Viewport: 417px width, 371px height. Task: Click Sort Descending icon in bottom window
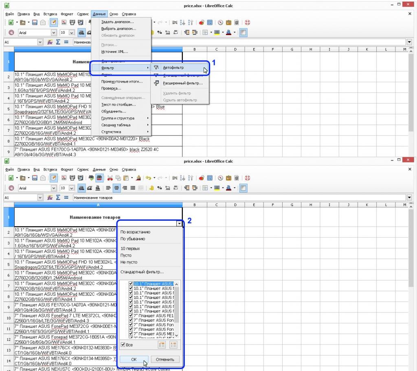[x=191, y=178]
